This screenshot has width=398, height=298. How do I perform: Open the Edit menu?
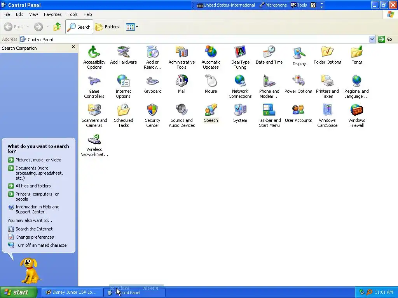pyautogui.click(x=19, y=14)
